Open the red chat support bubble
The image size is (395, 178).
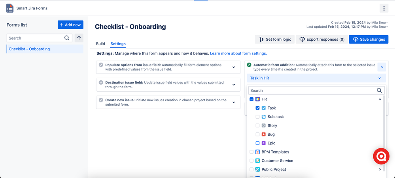tap(381, 156)
